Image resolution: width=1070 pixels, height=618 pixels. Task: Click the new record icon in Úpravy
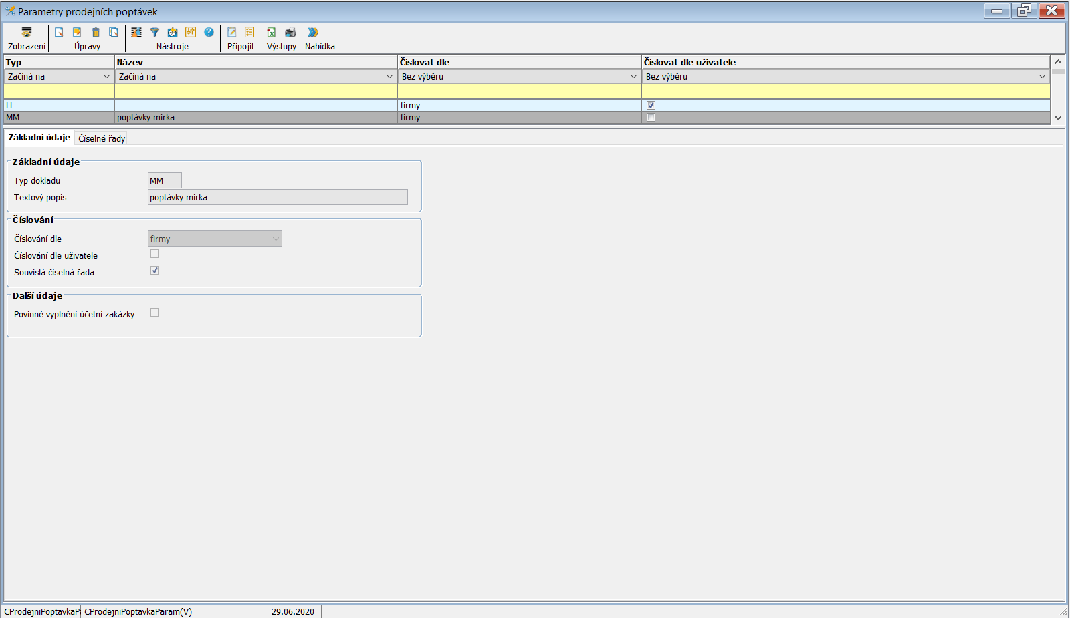[59, 33]
